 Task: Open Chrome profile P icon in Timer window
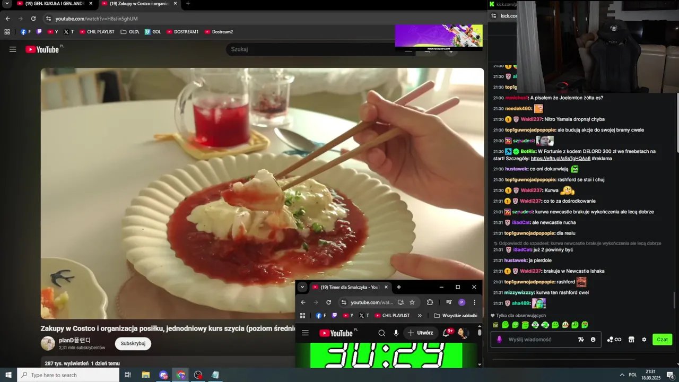coord(462,302)
